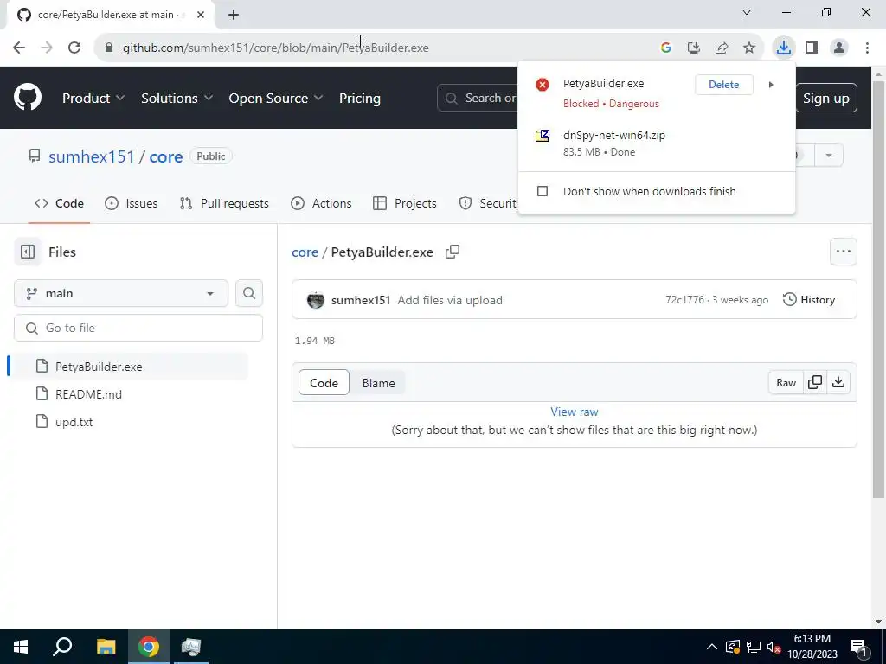The image size is (886, 664).
Task: Open the core repository link in the header
Action: [165, 156]
